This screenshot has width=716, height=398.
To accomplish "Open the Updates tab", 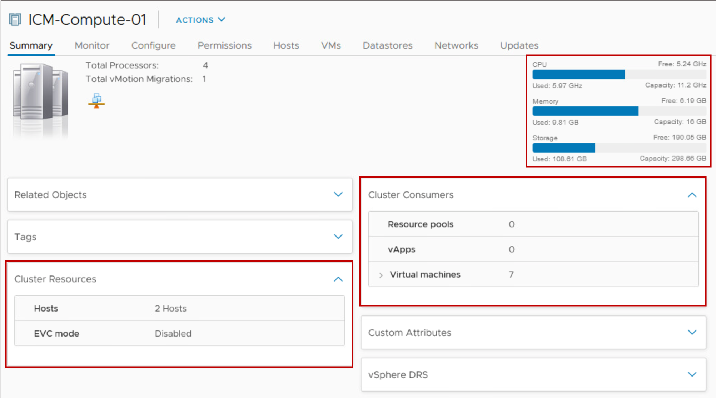I will click(519, 45).
